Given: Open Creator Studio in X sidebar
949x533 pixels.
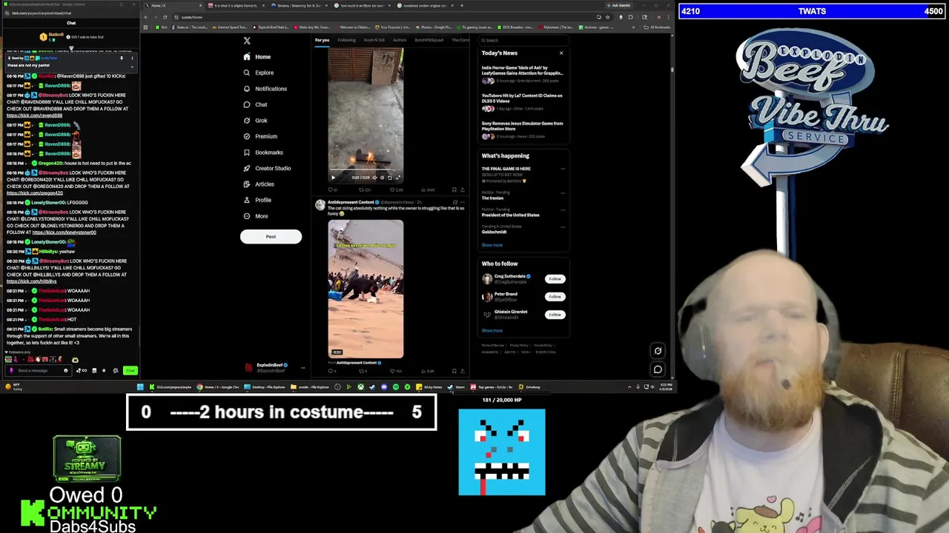Looking at the screenshot, I should coord(267,168).
